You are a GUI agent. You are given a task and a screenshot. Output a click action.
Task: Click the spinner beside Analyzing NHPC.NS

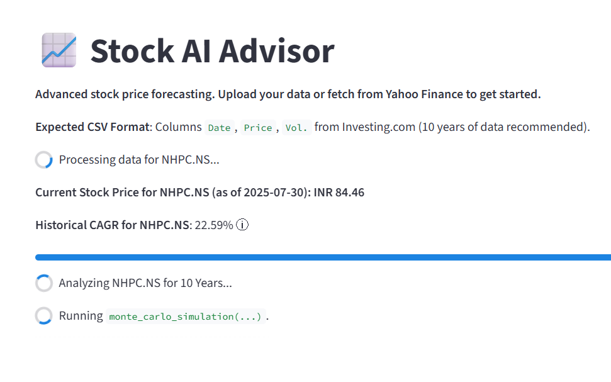pos(43,283)
